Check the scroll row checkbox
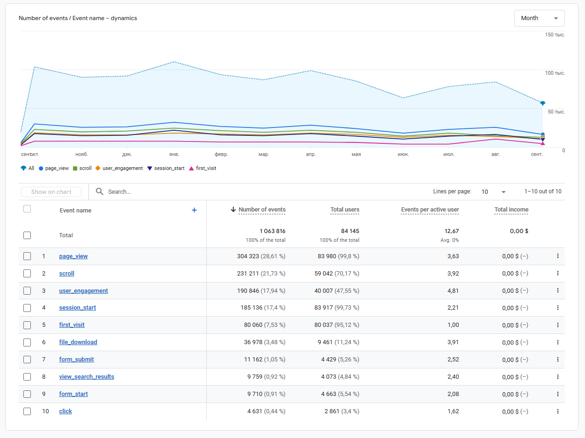The width and height of the screenshot is (585, 438). coord(27,273)
